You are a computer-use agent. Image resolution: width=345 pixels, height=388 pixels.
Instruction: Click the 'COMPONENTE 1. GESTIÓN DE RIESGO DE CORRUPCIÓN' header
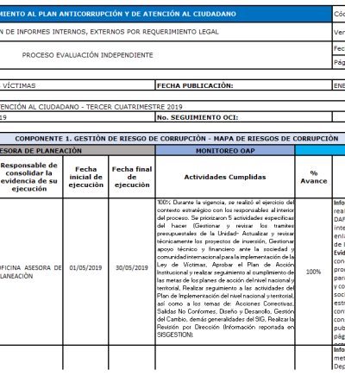(x=172, y=139)
